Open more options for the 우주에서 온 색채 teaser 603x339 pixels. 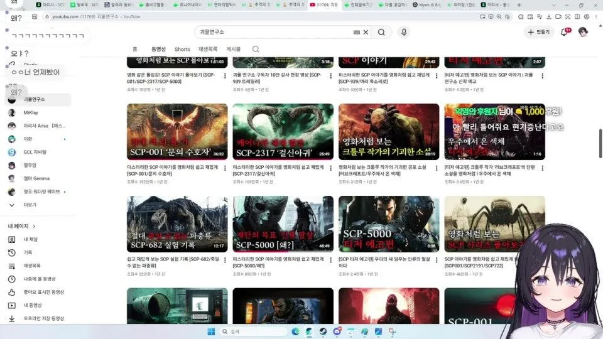pyautogui.click(x=542, y=168)
